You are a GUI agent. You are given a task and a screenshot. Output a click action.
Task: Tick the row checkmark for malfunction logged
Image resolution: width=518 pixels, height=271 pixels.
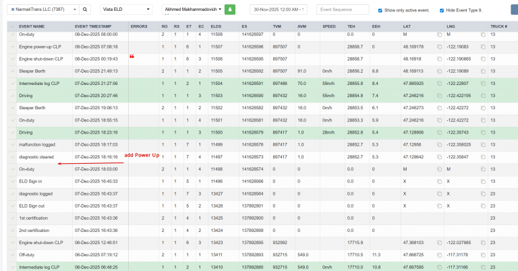point(13,145)
